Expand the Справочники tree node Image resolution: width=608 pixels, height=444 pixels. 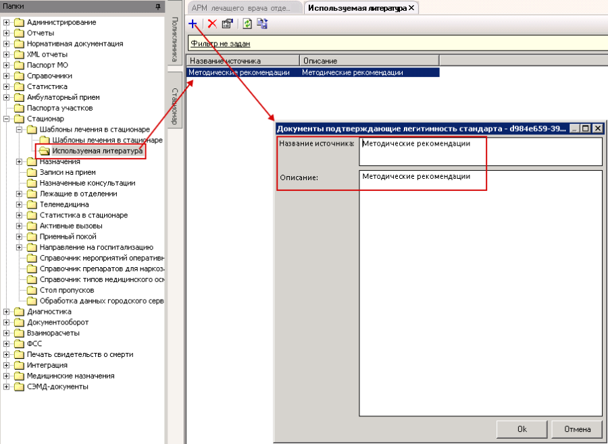pos(6,76)
